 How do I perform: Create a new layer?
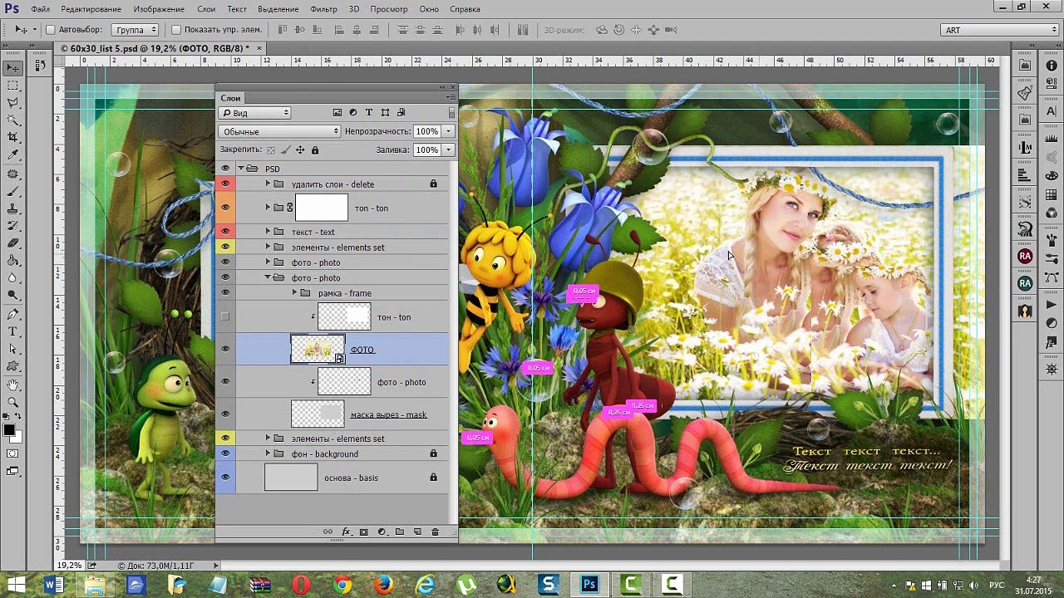point(417,532)
